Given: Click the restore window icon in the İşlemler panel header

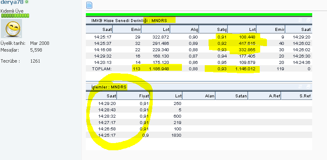Looking at the screenshot, I should coord(308,87).
